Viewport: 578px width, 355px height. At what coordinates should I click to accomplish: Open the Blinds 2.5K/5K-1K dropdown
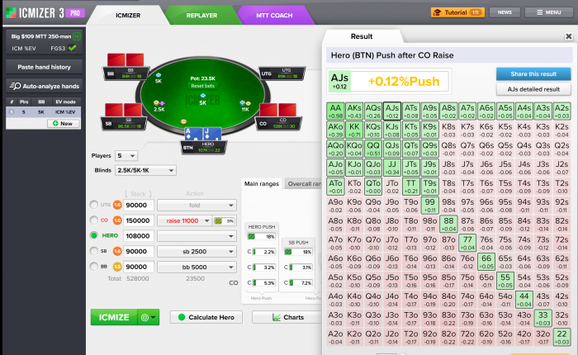click(x=145, y=170)
